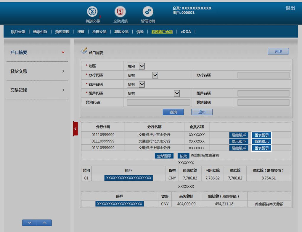
Task: Click the 此金額為尚欠餘額 note
Action: (x=269, y=204)
